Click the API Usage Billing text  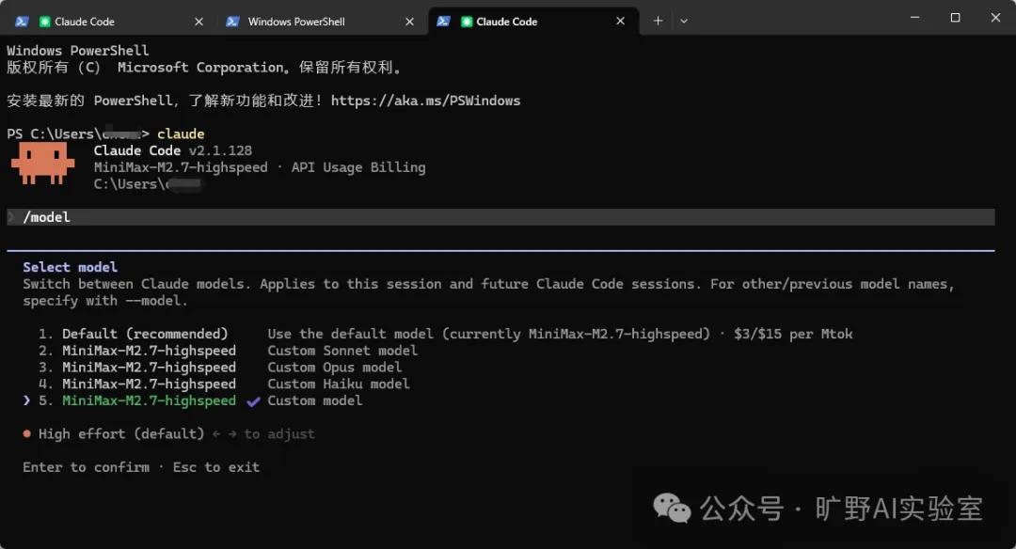pyautogui.click(x=358, y=167)
